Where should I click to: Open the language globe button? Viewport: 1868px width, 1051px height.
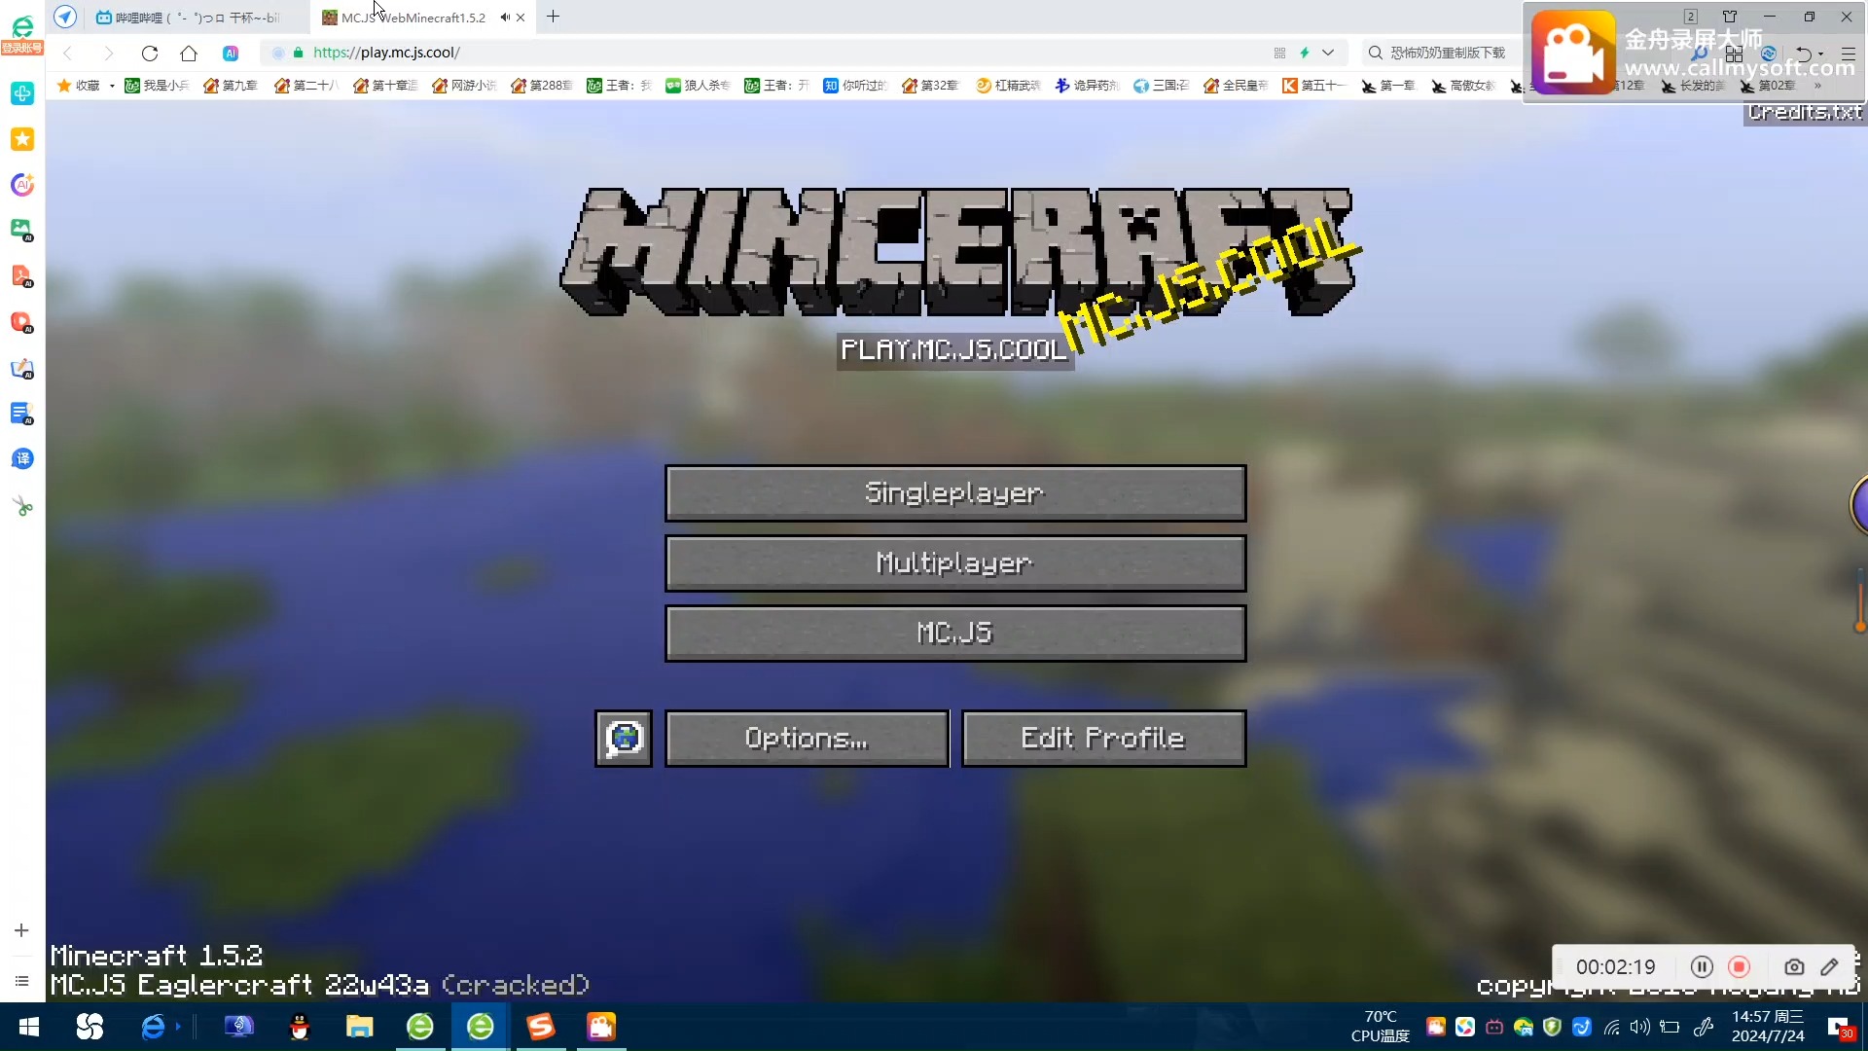(x=624, y=739)
